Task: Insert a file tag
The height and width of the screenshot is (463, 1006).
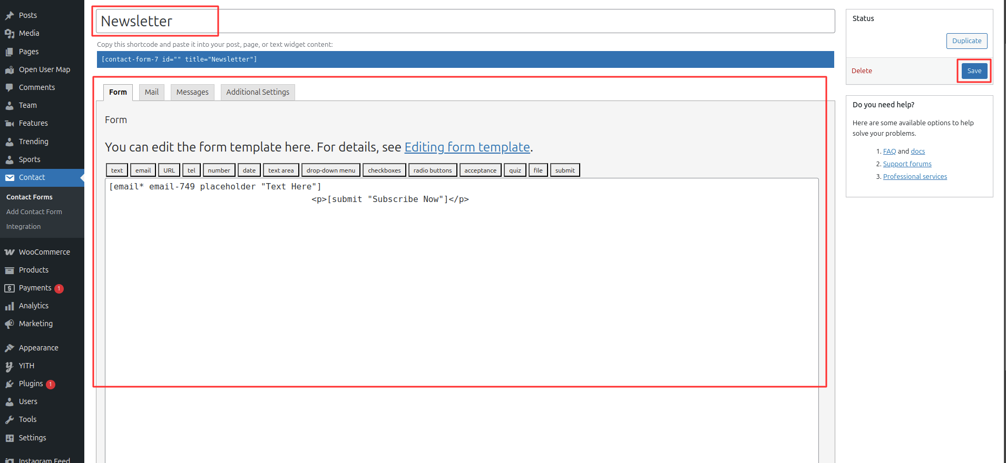Action: (538, 170)
